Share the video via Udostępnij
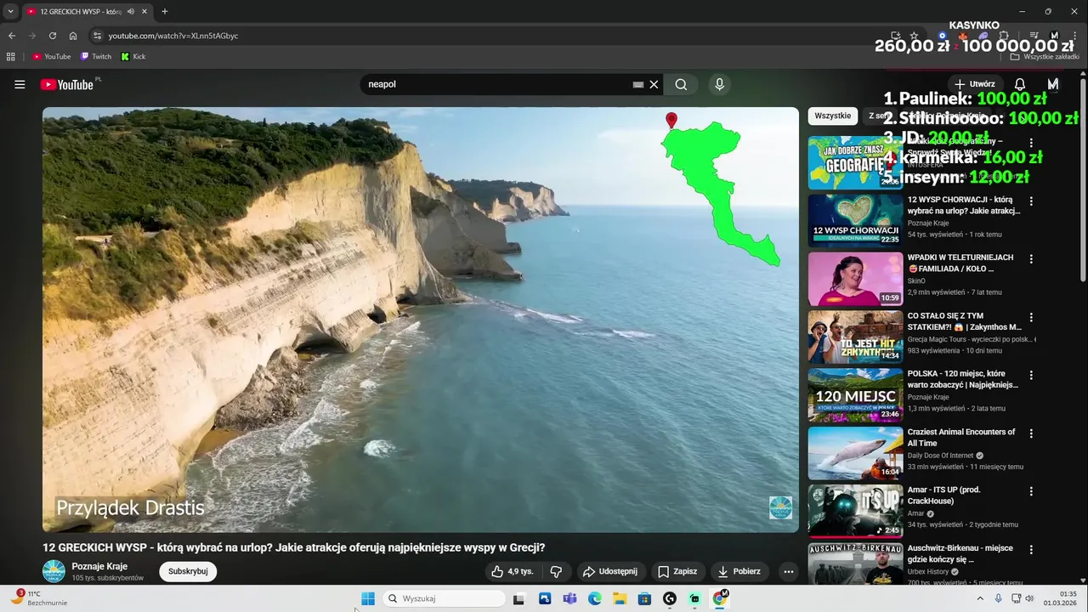 tap(609, 571)
